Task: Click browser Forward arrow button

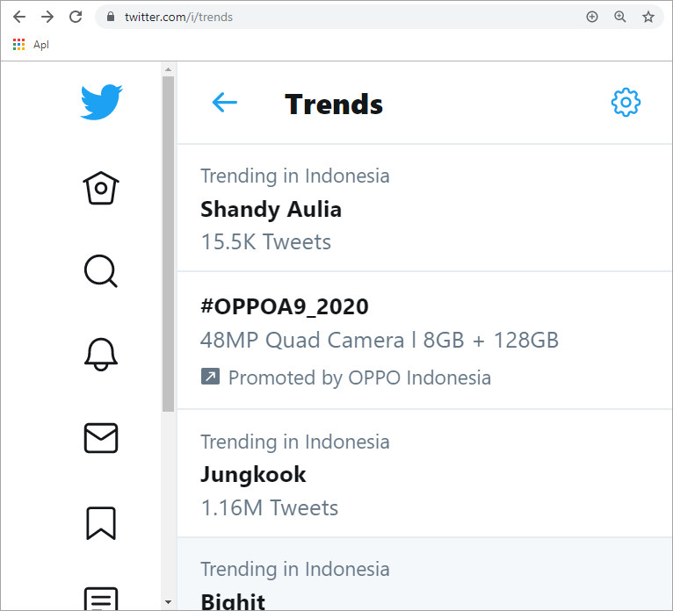Action: coord(47,17)
